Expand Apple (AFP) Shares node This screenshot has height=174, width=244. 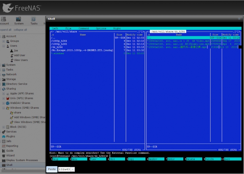coord(4,94)
